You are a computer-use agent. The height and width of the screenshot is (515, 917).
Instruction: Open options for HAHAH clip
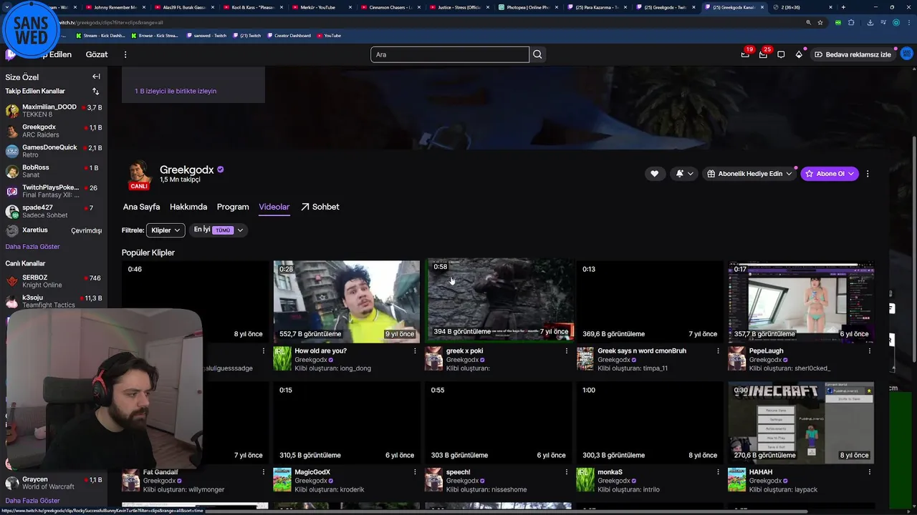870,472
